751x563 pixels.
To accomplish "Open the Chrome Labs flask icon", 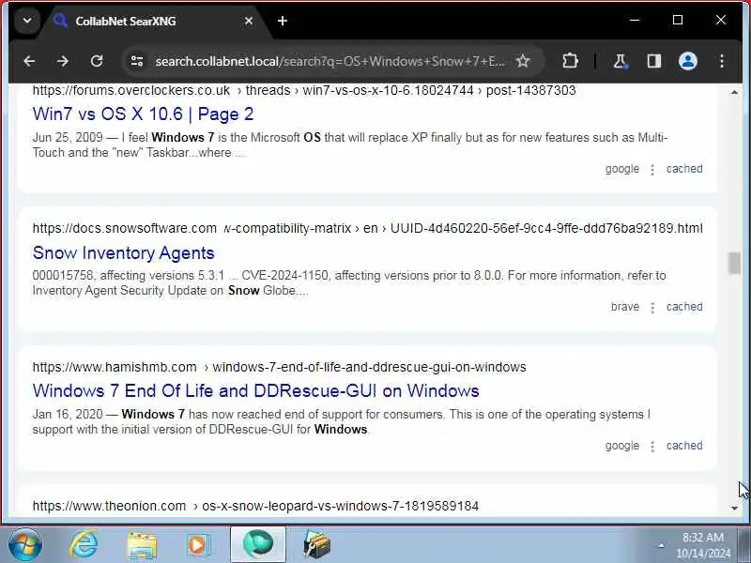I will coord(621,61).
